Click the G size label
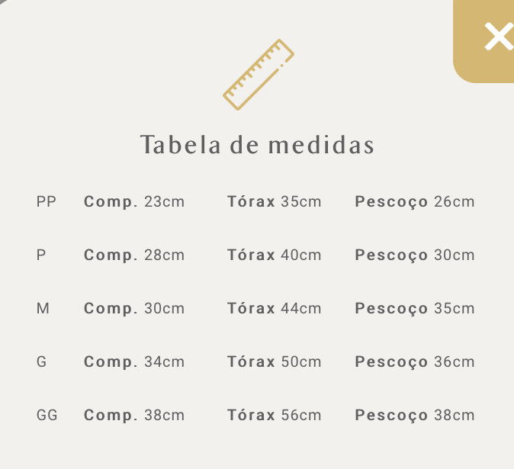Viewport: 514px width, 469px height. click(41, 361)
